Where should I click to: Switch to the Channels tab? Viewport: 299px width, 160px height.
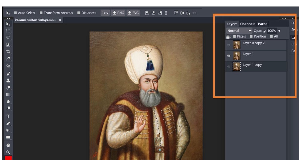pos(248,24)
